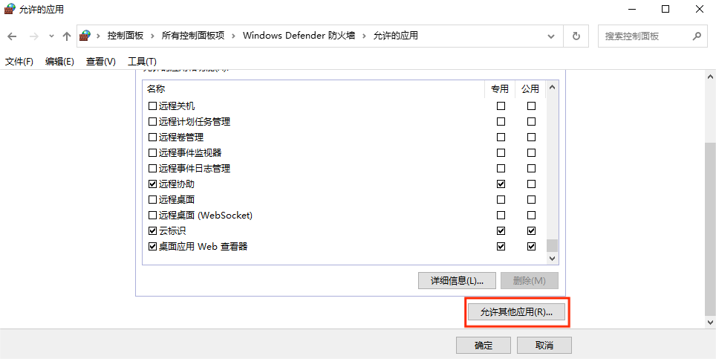The height and width of the screenshot is (359, 716).
Task: Open the 编辑(E) menu
Action: click(x=59, y=61)
